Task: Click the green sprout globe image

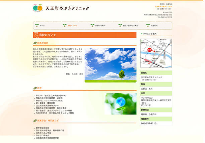Action: click(120, 104)
